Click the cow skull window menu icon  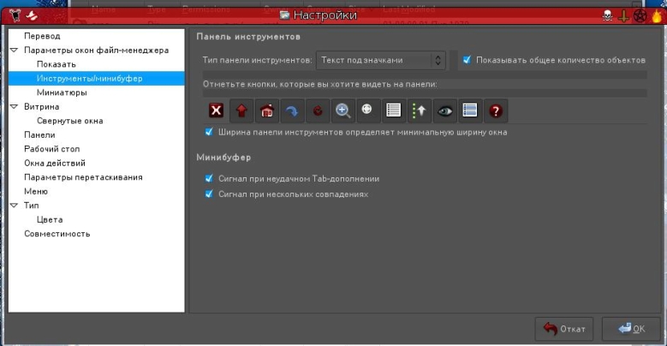(x=15, y=15)
